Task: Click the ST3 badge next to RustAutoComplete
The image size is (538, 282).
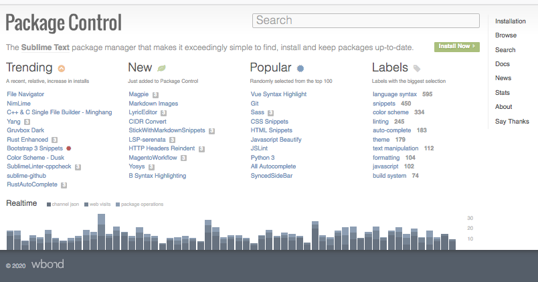Action: (x=64, y=185)
